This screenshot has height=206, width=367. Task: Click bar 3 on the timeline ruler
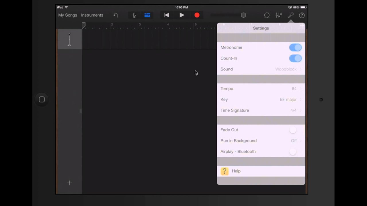tap(140, 25)
